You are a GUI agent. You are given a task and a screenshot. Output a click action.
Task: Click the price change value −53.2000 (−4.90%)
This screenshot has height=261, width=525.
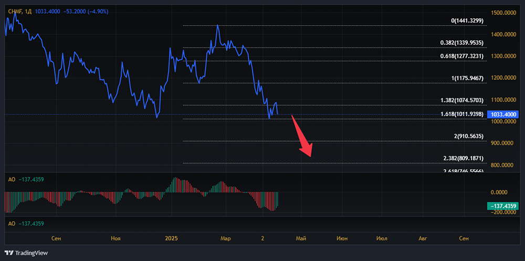(85, 11)
